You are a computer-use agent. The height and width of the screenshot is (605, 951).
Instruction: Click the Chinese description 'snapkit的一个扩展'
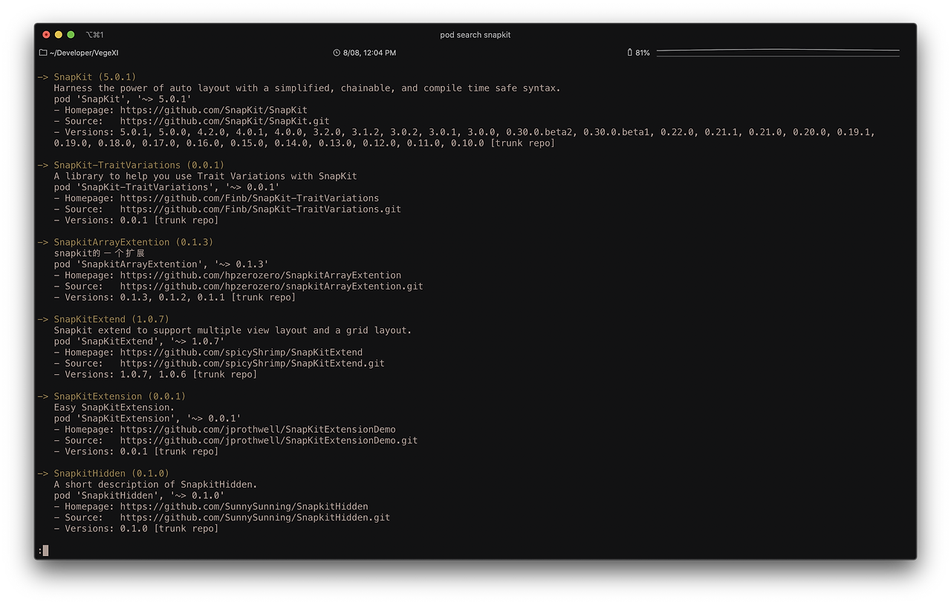(99, 253)
